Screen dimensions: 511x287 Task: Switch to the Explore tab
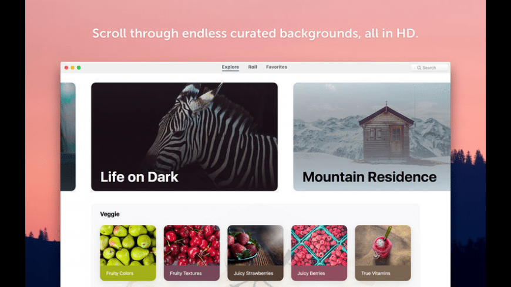(230, 67)
